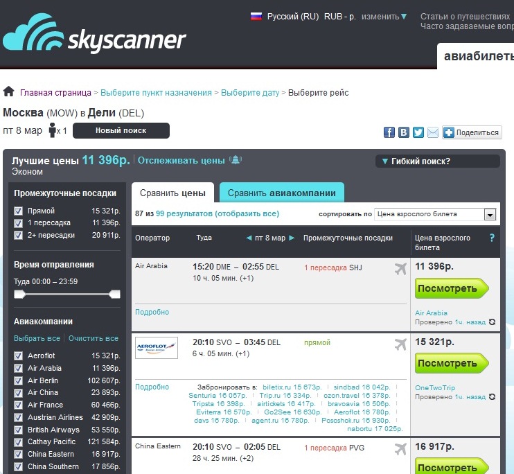The image size is (514, 474).
Task: Refresh Air Arabia price check icon
Action: [492, 322]
